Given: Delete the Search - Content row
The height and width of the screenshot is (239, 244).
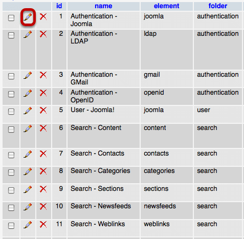Looking at the screenshot, I should pyautogui.click(x=43, y=128).
